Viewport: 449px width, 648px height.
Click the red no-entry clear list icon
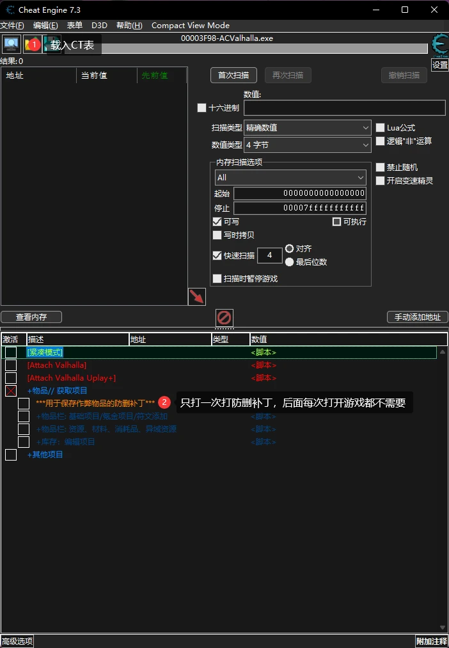point(224,318)
